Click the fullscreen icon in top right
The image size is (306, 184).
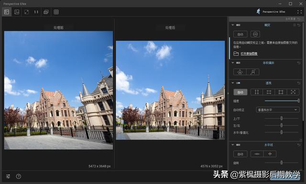click(x=300, y=11)
